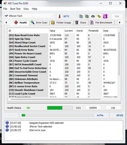The height and width of the screenshot is (145, 127).
Task: Click the green copy screenshot icon
Action: [x=87, y=16]
